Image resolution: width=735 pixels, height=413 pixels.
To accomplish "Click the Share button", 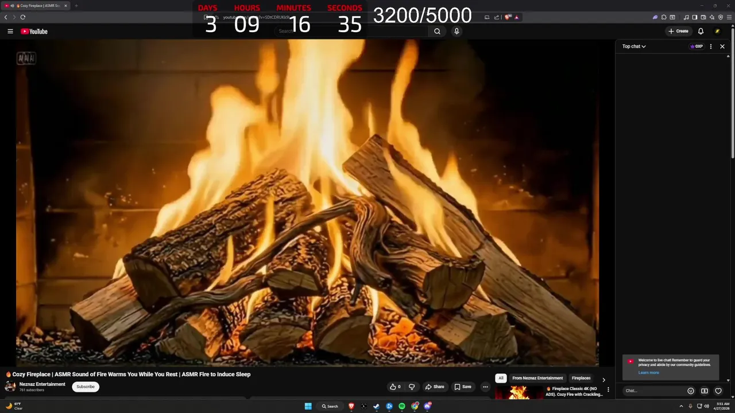I will click(x=434, y=387).
